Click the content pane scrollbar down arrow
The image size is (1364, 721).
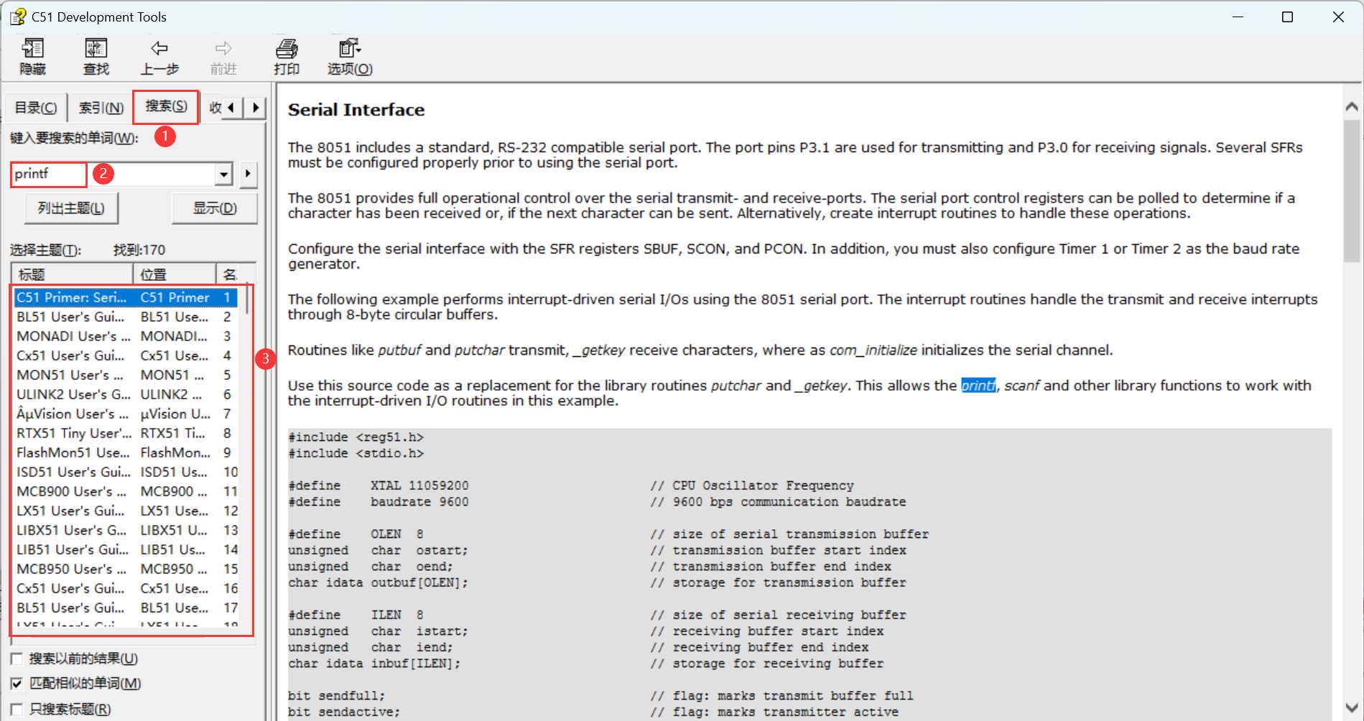click(x=1352, y=707)
